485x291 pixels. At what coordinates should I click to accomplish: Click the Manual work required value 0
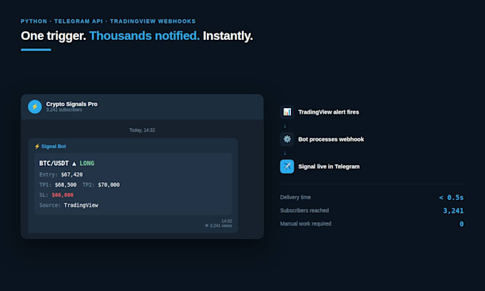[461, 224]
